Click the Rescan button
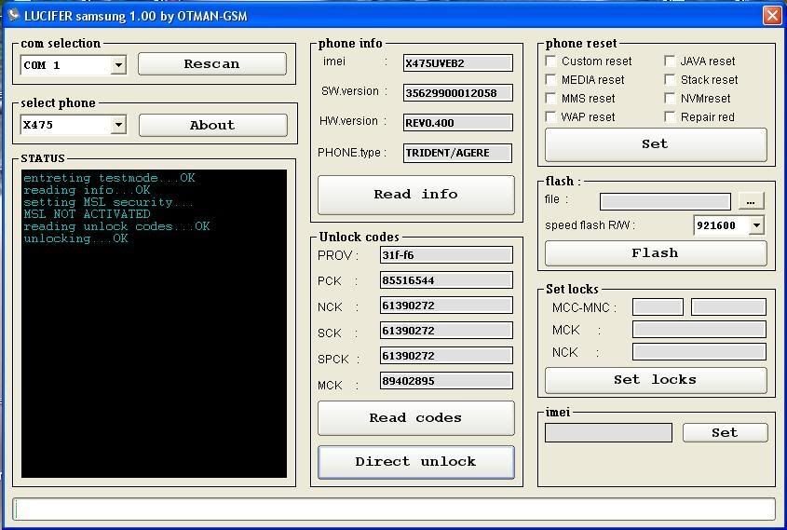 (x=212, y=63)
